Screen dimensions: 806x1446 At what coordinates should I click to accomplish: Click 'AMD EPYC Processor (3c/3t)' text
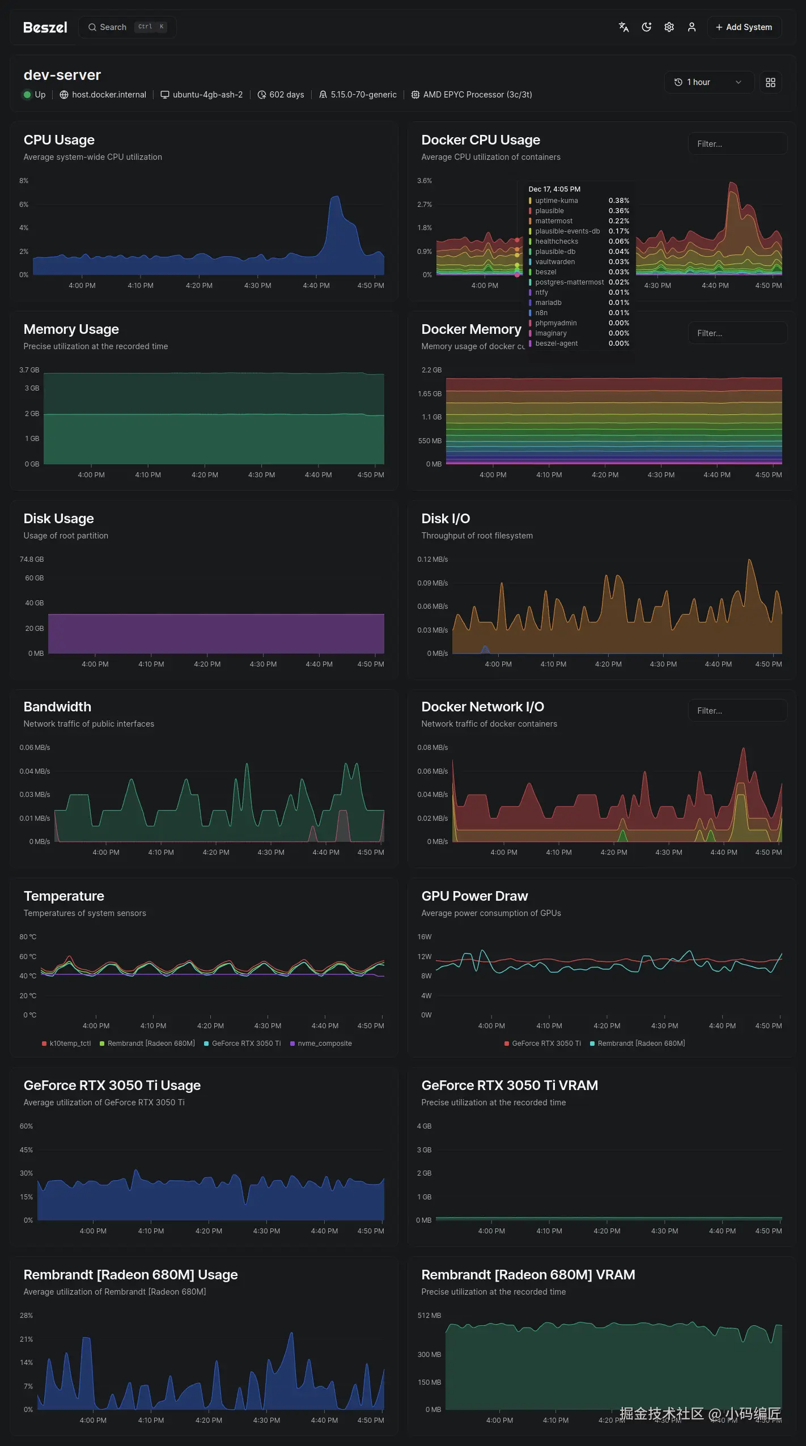click(x=478, y=95)
